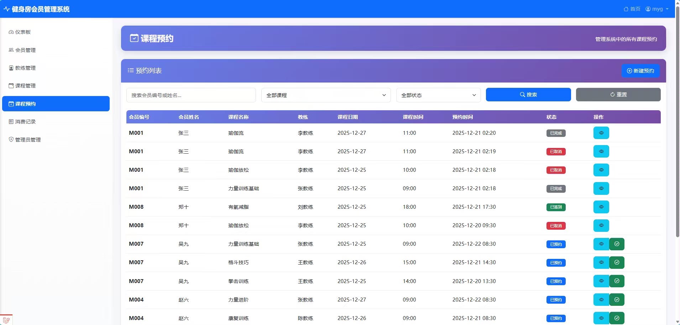Click check-in icon for 赵六's 力量进阶 booking
This screenshot has height=325, width=680.
point(617,299)
